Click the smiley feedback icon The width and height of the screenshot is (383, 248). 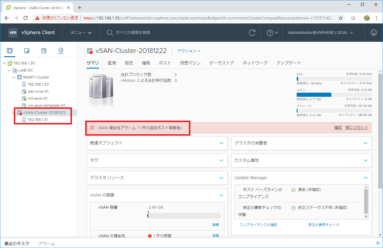(x=374, y=33)
